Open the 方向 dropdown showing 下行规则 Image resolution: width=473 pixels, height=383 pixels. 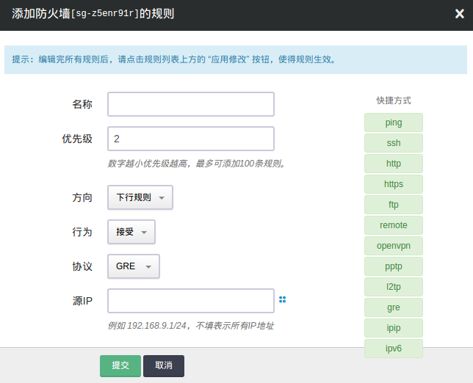(x=140, y=197)
